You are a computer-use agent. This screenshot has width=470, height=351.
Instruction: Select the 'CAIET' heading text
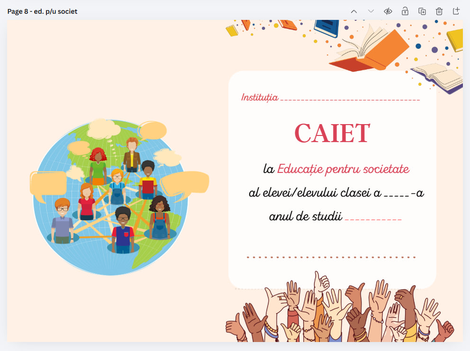pos(332,133)
